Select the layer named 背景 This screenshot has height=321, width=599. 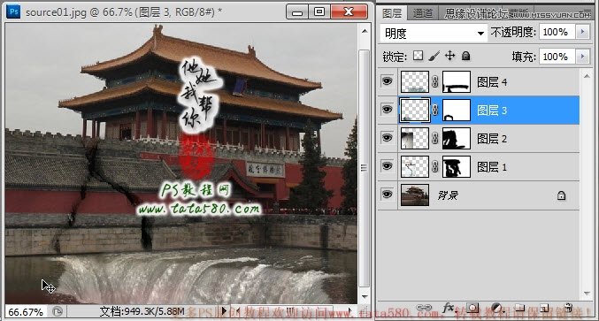pos(448,195)
